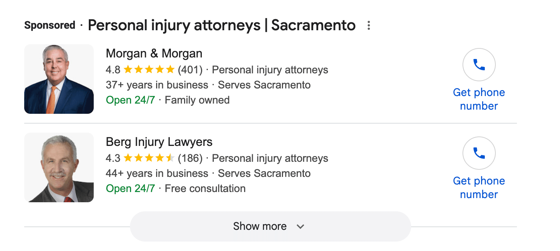Click Get phone number for Morgan & Morgan

point(479,99)
